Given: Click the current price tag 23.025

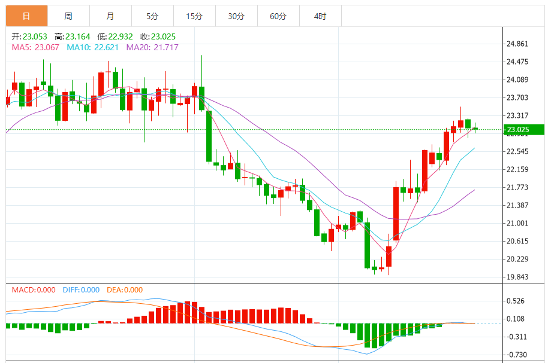Looking at the screenshot, I should point(524,130).
